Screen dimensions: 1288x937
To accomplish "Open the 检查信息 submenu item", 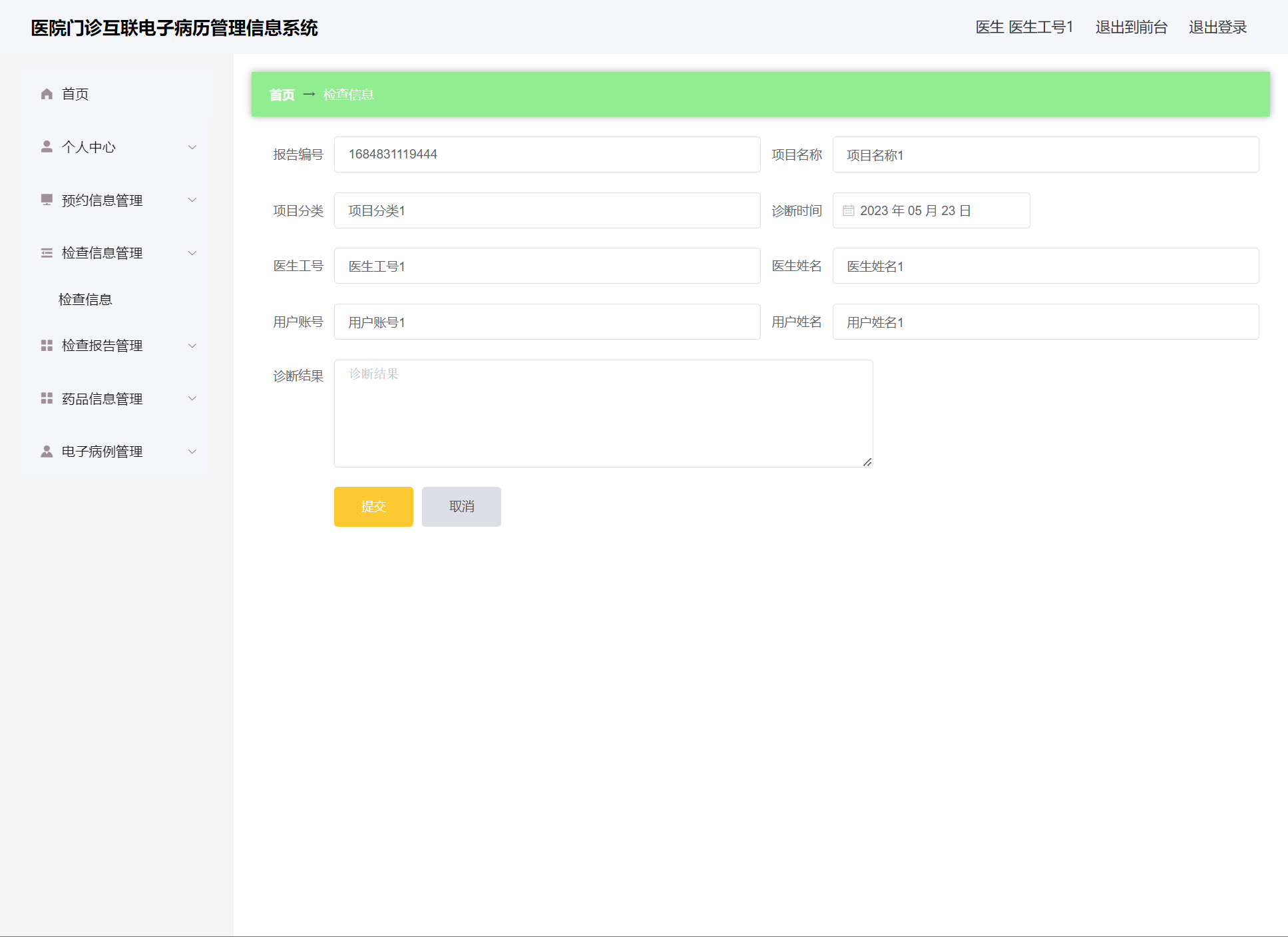I will (85, 300).
